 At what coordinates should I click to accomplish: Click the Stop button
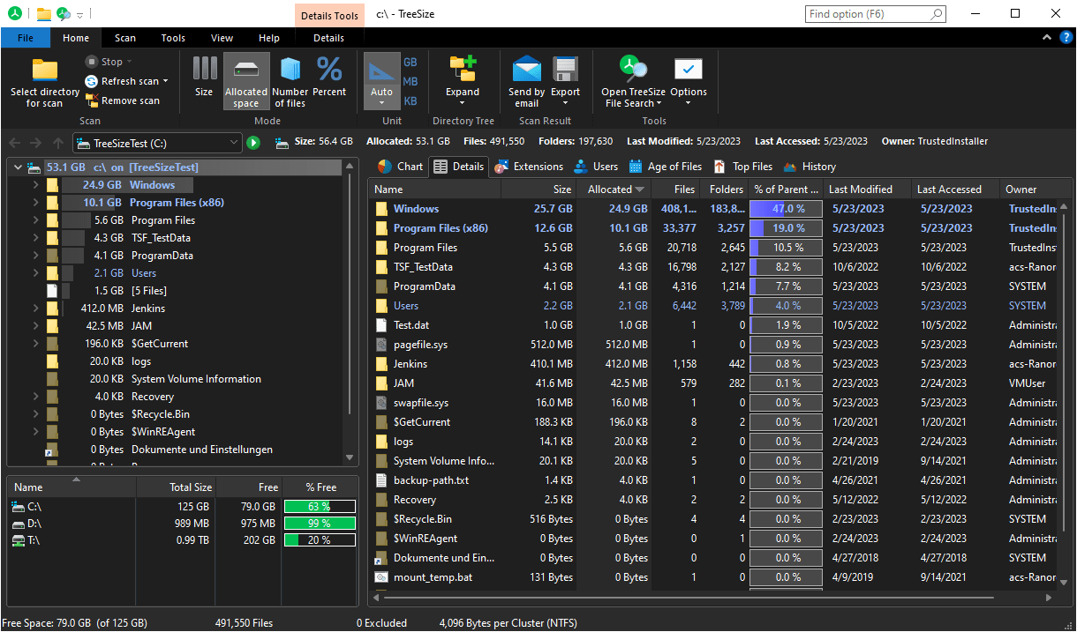point(109,61)
